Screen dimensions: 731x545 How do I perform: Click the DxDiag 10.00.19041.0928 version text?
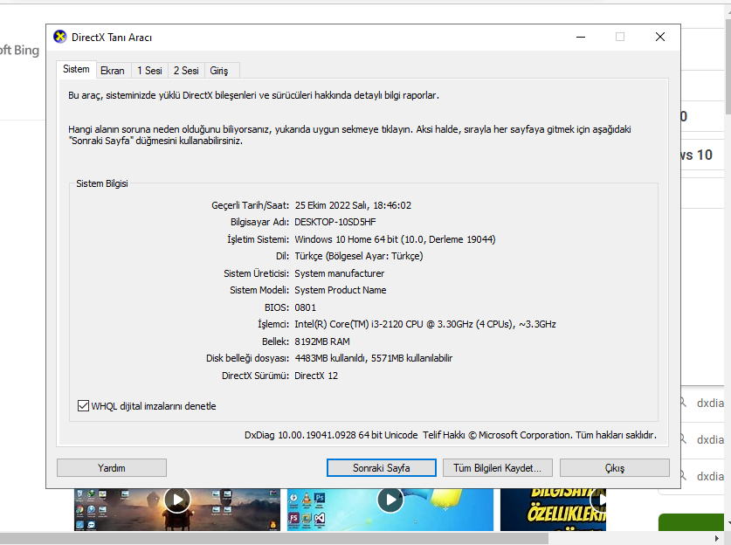point(331,435)
